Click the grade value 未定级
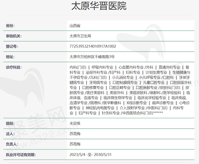Screen dimensions: 199x164 coord(75,123)
